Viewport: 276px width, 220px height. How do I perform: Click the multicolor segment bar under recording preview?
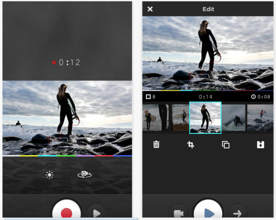pyautogui.click(x=67, y=156)
